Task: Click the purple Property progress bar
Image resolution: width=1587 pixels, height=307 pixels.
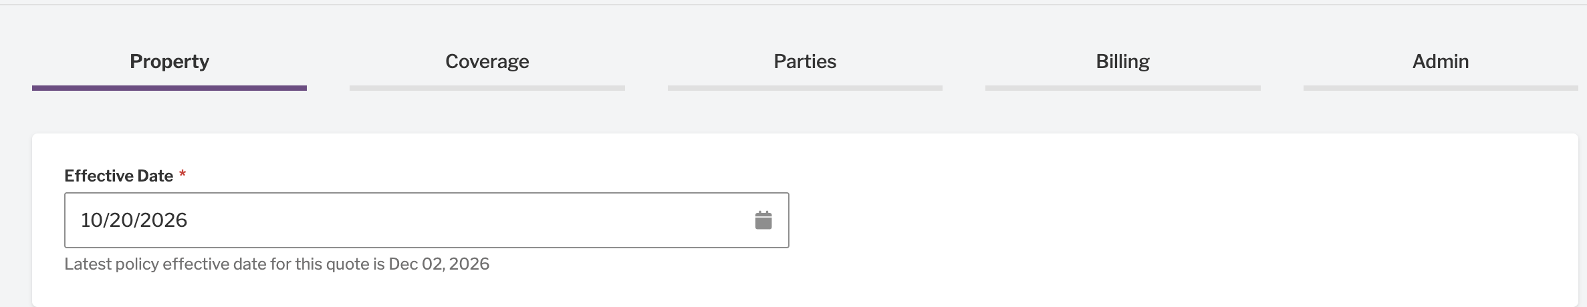Action: pos(169,88)
